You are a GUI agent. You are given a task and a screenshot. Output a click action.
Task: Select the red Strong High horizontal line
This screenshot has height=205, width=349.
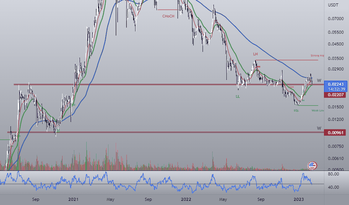pyautogui.click(x=287, y=60)
